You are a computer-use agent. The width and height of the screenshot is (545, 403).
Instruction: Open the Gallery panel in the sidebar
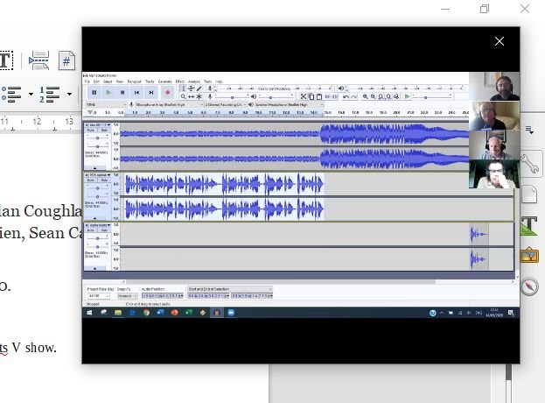[x=529, y=256]
